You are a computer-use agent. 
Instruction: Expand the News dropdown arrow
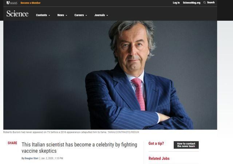(66, 15)
